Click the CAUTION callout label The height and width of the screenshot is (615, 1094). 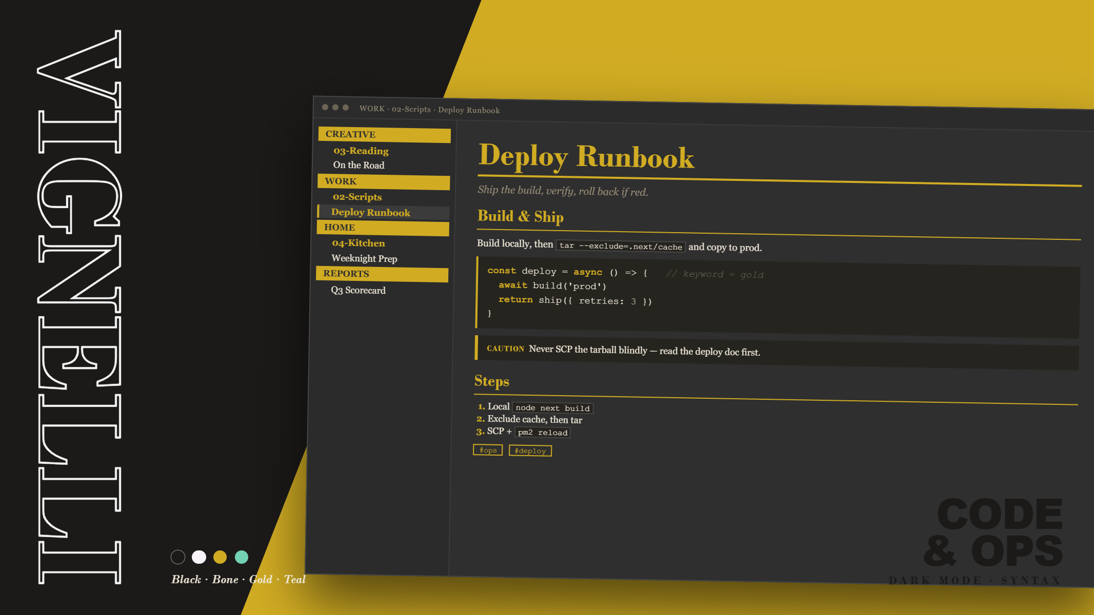(505, 348)
